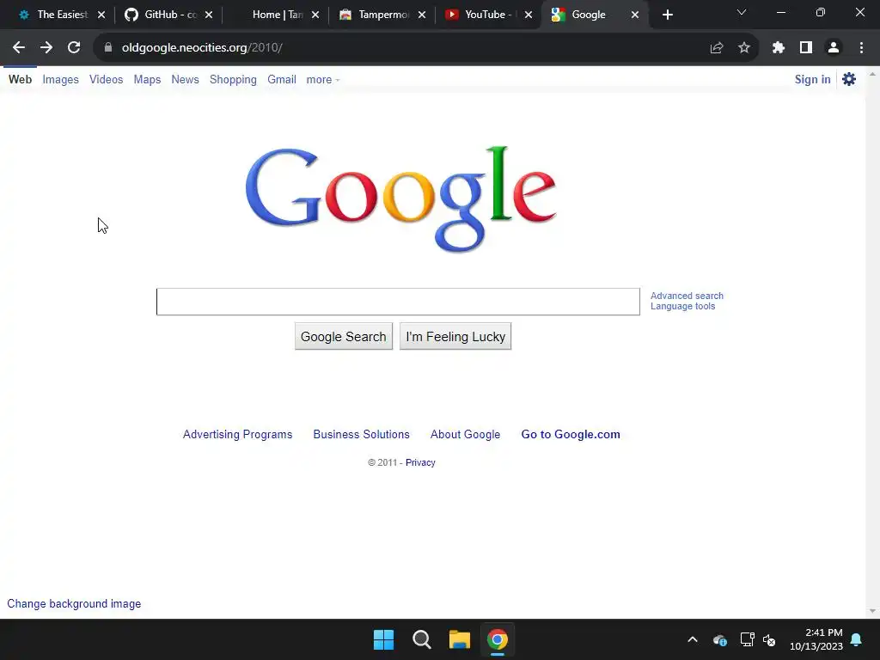Open the Windows Start menu
The image size is (880, 660).
pyautogui.click(x=384, y=639)
